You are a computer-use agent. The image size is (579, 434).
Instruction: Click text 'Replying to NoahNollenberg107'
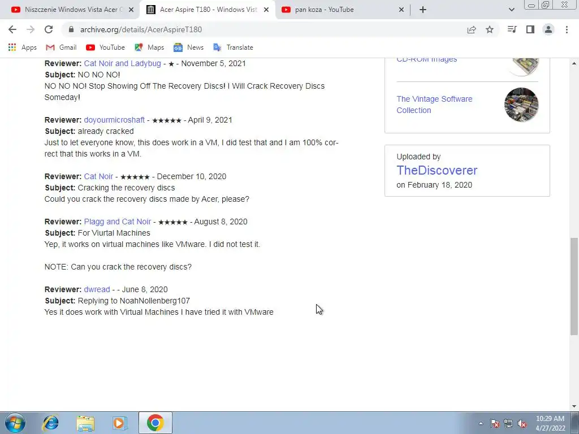(x=133, y=301)
